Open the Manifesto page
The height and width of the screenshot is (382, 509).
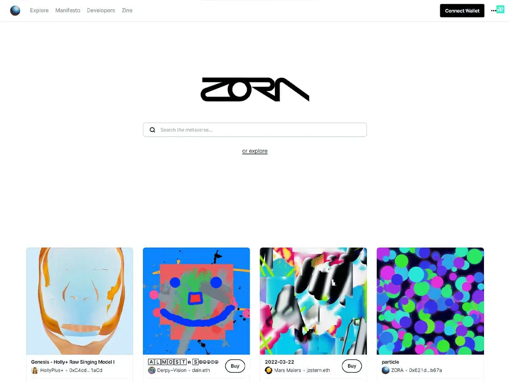pos(67,11)
